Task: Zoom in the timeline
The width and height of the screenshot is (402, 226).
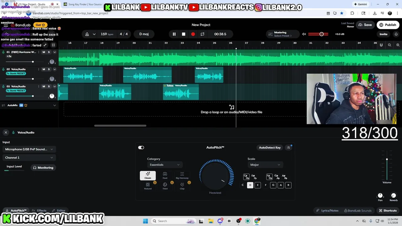Action: (x=398, y=45)
